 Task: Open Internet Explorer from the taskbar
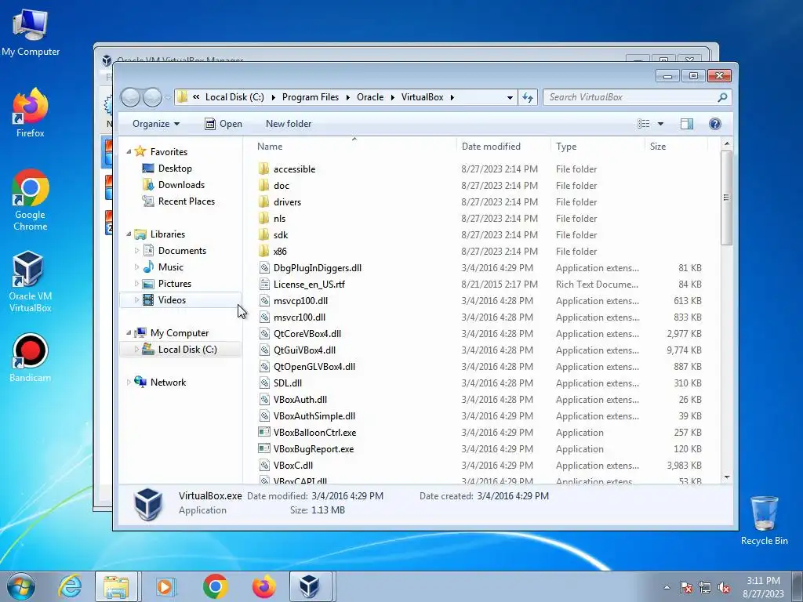(70, 586)
